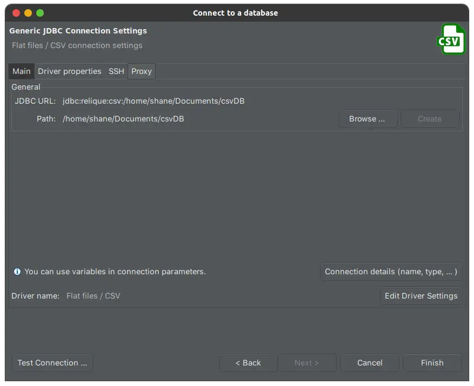The width and height of the screenshot is (474, 386).
Task: Click the disabled Next > button
Action: [307, 363]
